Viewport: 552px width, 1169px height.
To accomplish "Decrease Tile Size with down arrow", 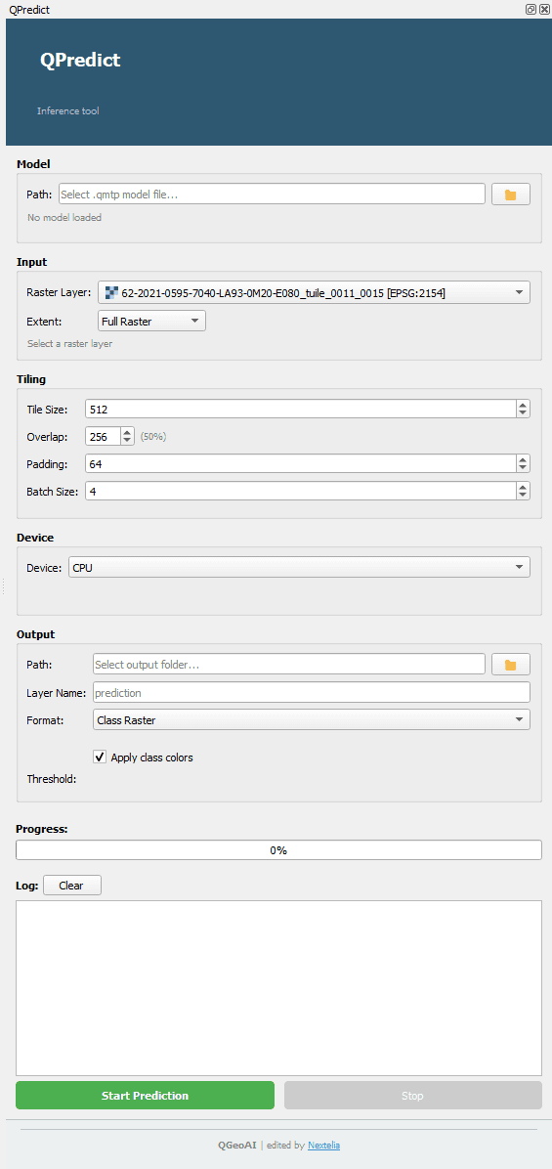I will pyautogui.click(x=523, y=413).
